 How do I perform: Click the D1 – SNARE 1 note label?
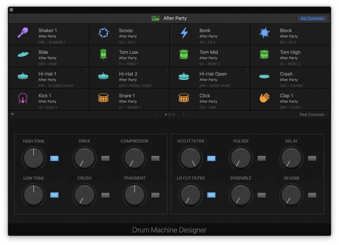tap(130, 108)
